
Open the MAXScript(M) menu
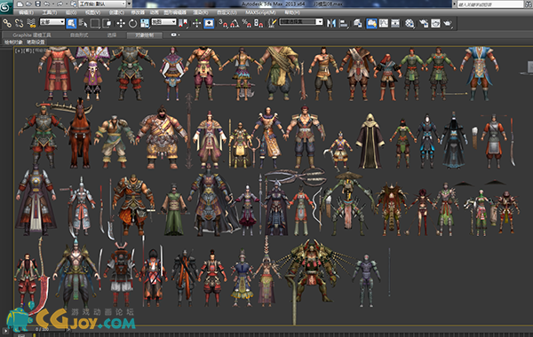tap(260, 12)
